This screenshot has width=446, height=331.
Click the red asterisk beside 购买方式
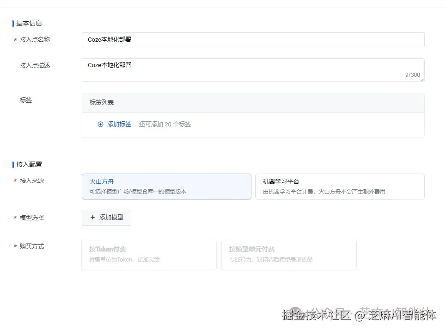click(x=14, y=247)
